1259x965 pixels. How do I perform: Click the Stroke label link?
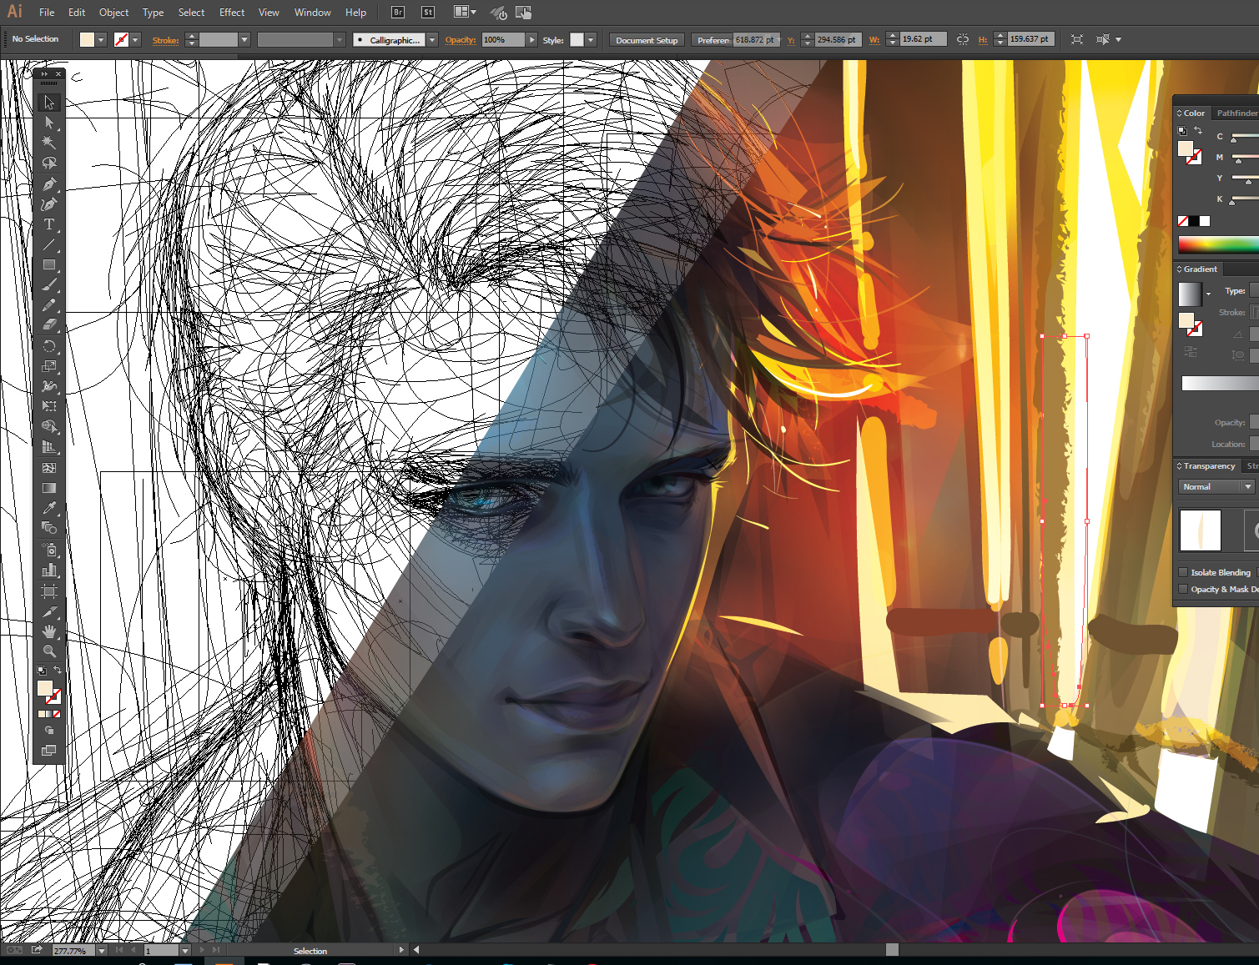(x=165, y=40)
